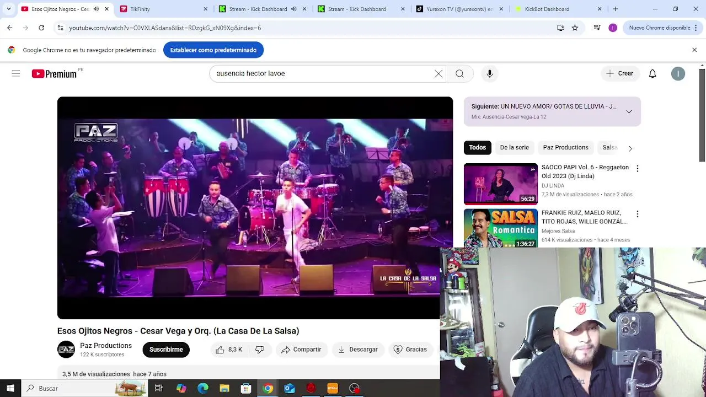Select the Paz Productions filter chip
The image size is (706, 397).
tap(565, 147)
